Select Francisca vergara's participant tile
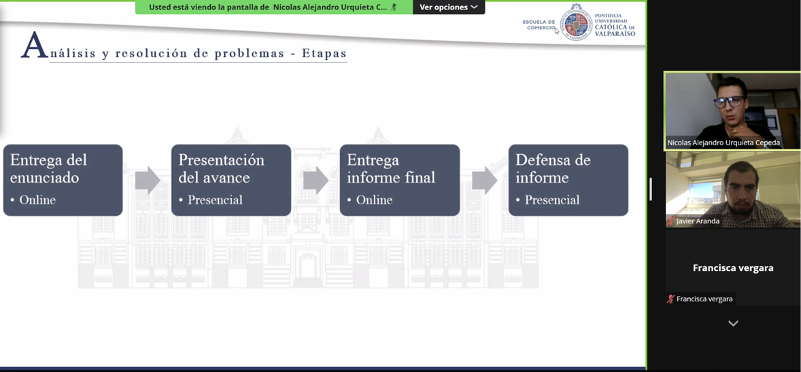 coord(732,267)
